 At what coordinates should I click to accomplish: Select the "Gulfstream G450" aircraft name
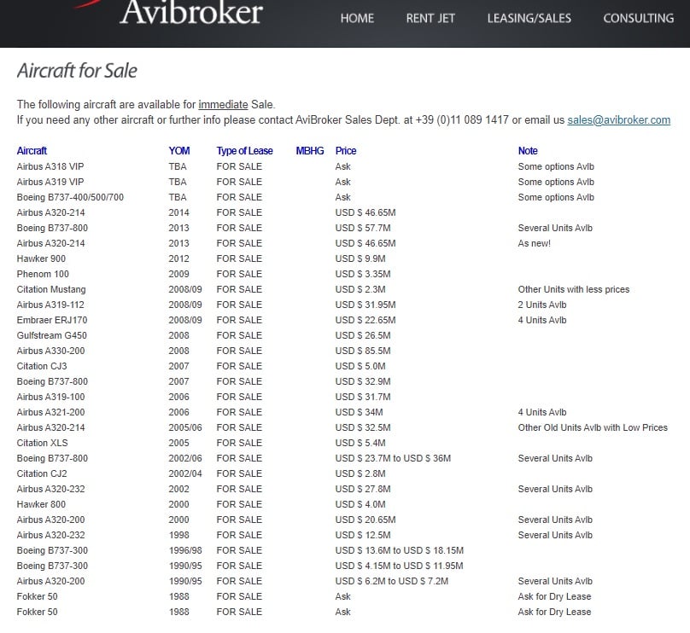point(51,336)
